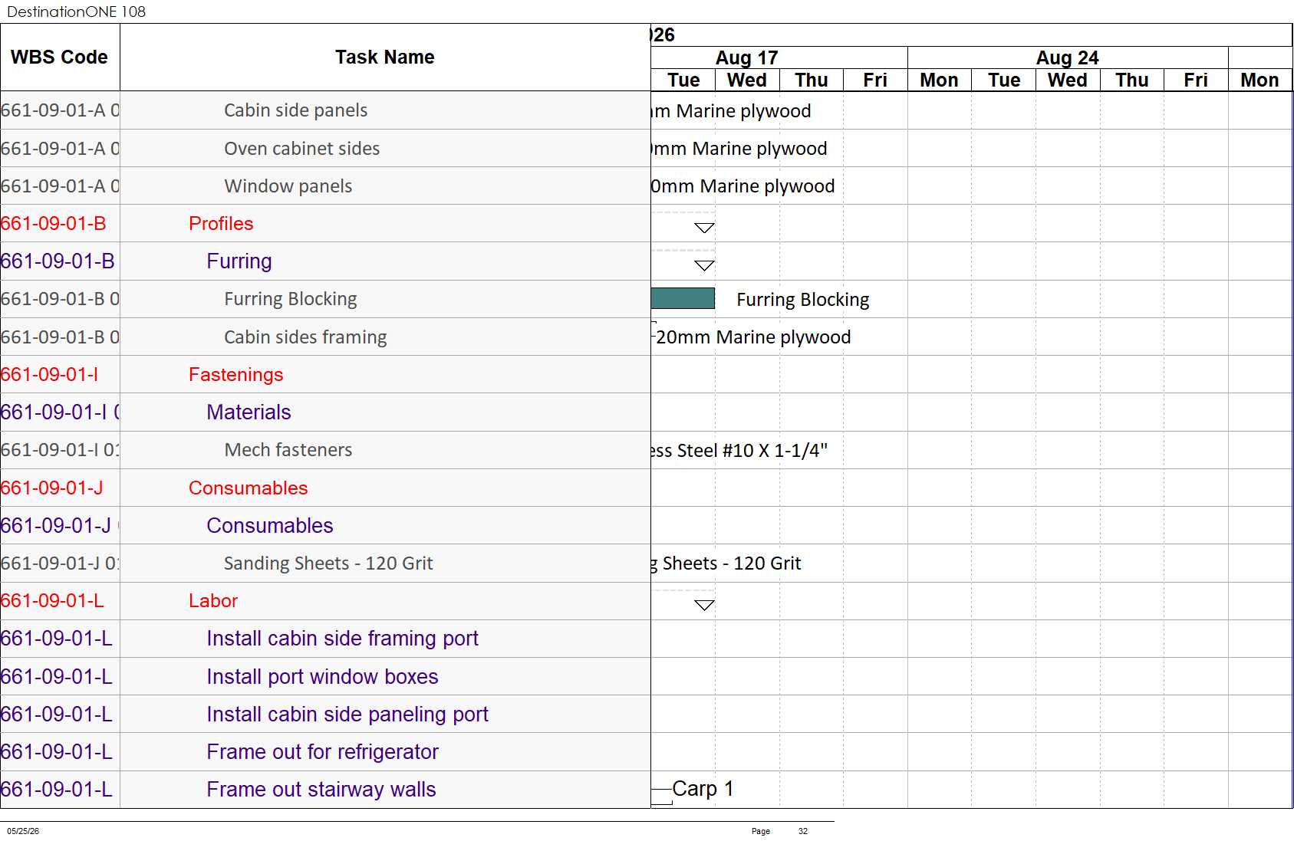Expand the red Profiles summary task
The image size is (1294, 841).
[x=221, y=224]
